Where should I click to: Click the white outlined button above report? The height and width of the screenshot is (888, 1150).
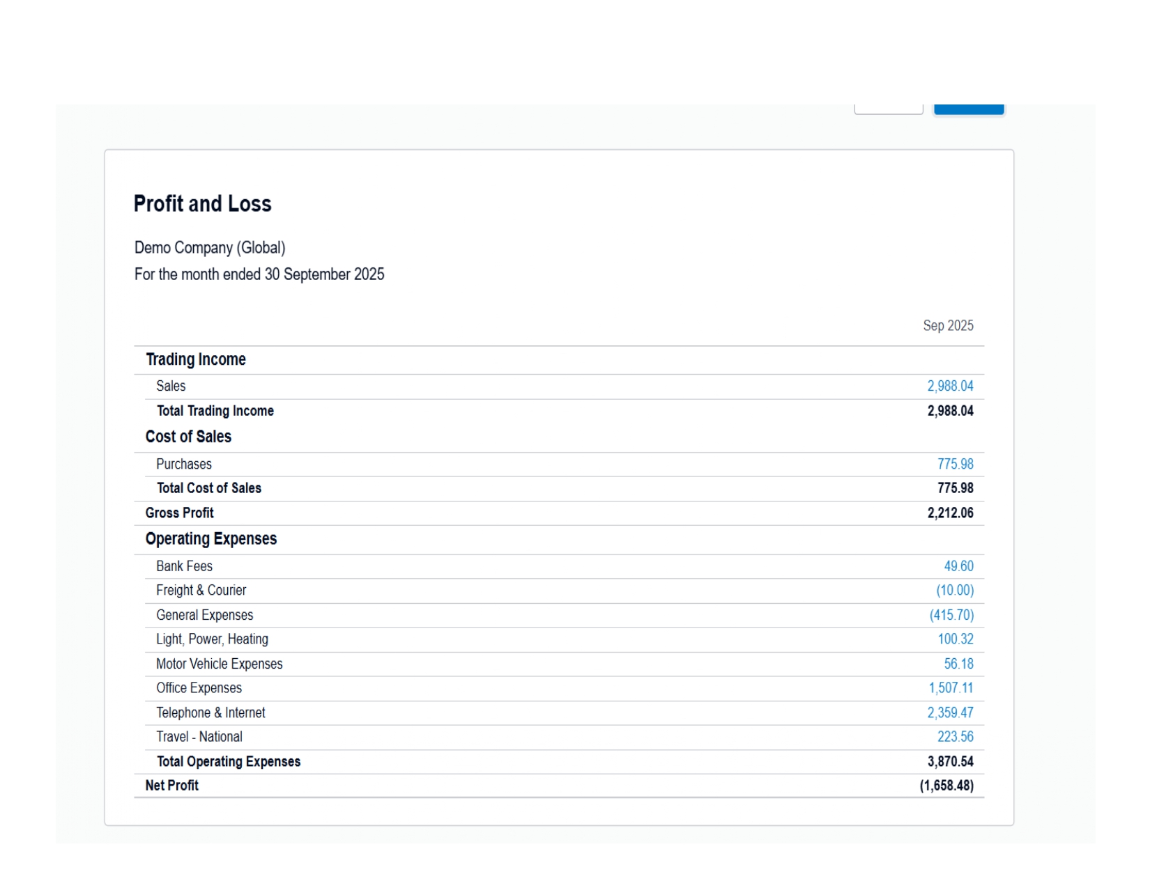pyautogui.click(x=889, y=109)
